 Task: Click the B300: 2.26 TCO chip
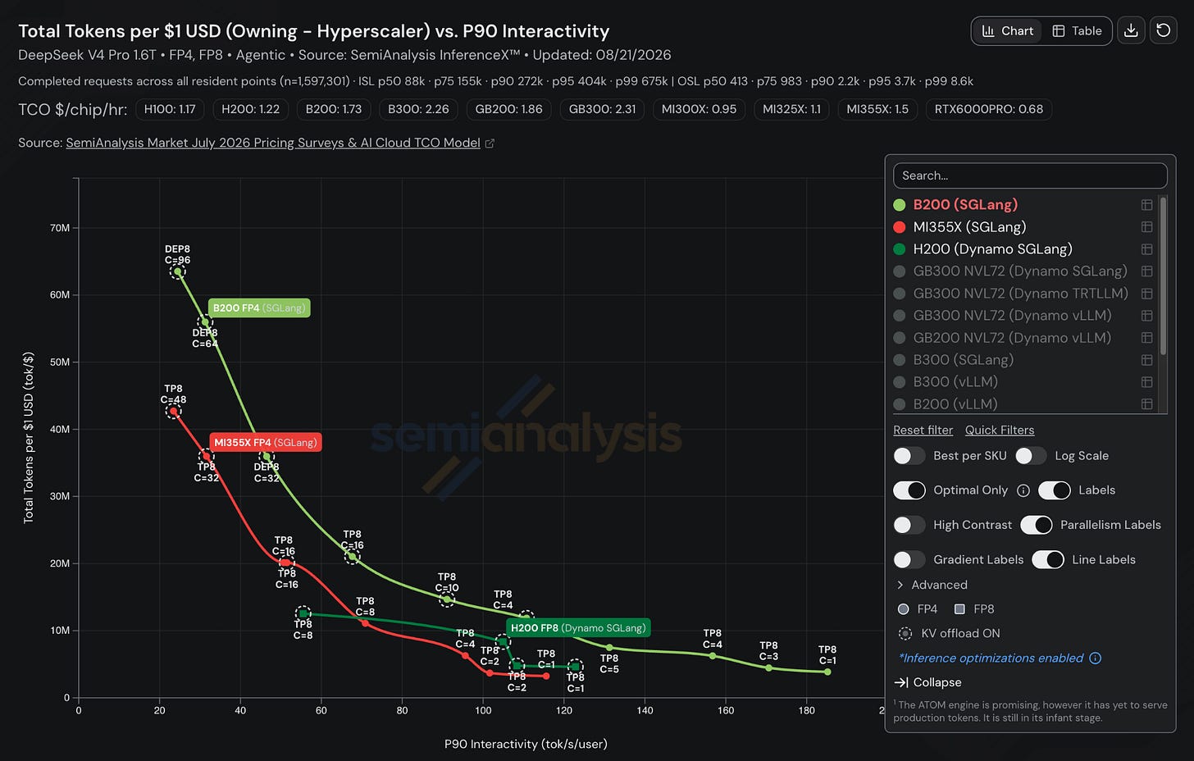(x=418, y=109)
